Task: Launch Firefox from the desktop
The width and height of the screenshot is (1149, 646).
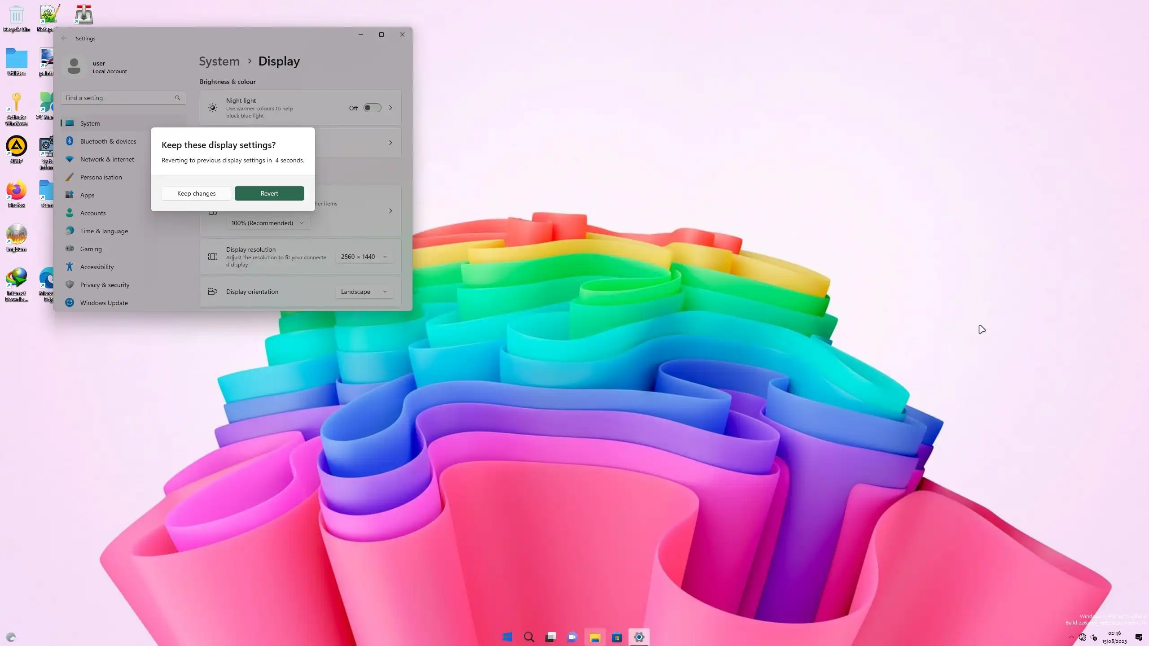Action: pos(17,193)
